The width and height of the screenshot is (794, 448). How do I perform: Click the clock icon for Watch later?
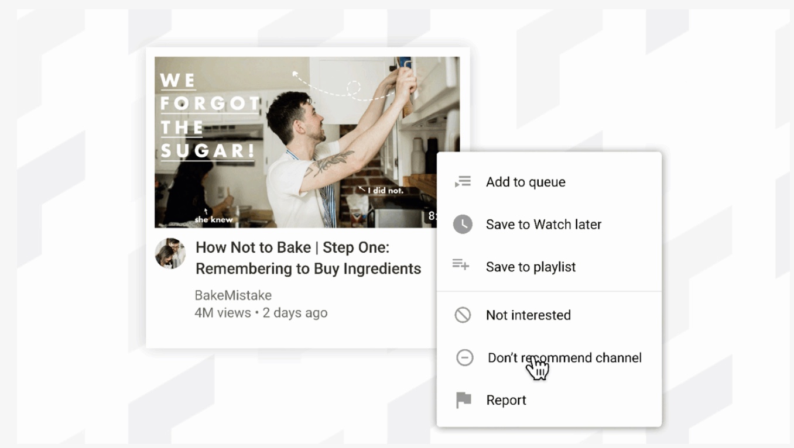click(x=463, y=224)
